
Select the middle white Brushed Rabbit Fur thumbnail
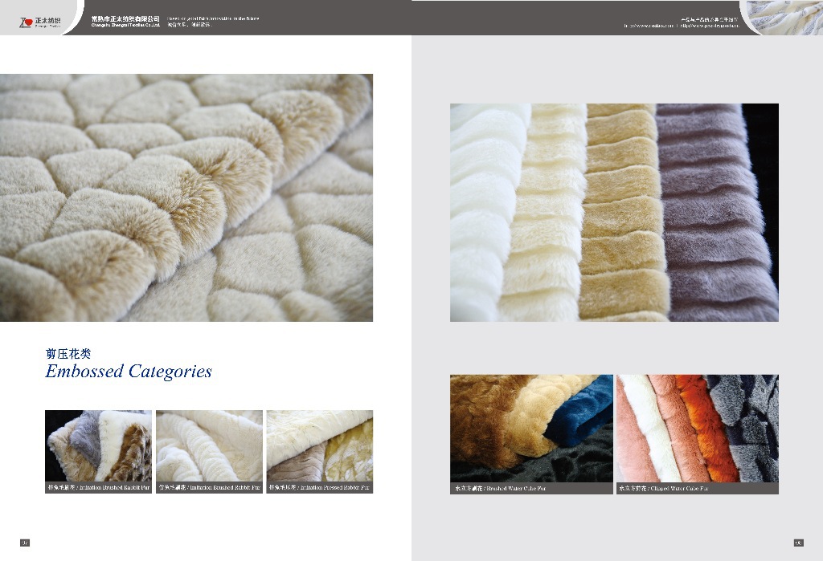pyautogui.click(x=209, y=445)
